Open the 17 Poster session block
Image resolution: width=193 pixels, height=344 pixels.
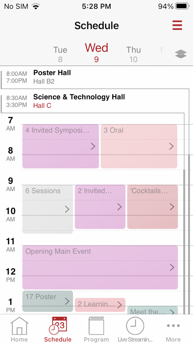point(47,300)
